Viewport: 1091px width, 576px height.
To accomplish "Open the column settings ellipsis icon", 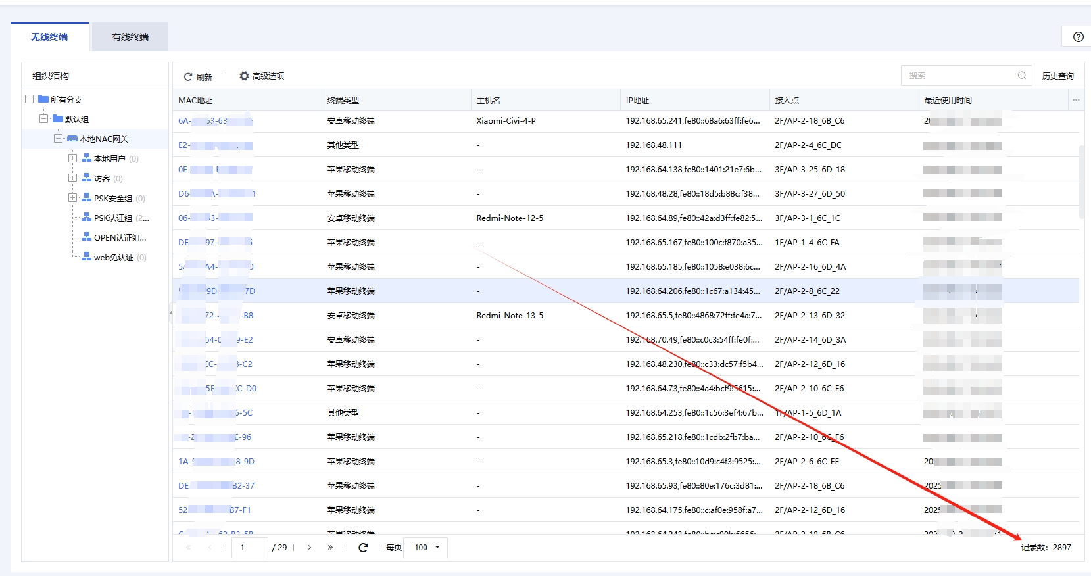I will click(1076, 100).
